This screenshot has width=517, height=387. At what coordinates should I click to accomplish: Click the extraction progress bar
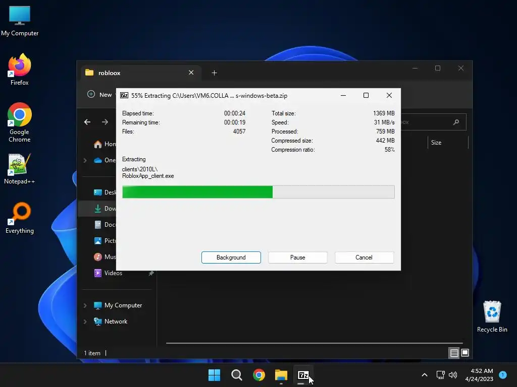coord(258,192)
